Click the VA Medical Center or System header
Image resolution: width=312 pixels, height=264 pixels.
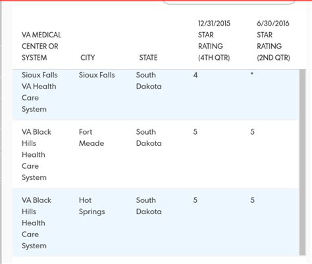pos(41,46)
